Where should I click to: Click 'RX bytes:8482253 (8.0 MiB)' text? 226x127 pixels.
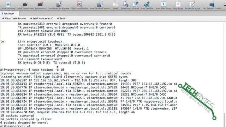pyautogui.click(x=41, y=35)
